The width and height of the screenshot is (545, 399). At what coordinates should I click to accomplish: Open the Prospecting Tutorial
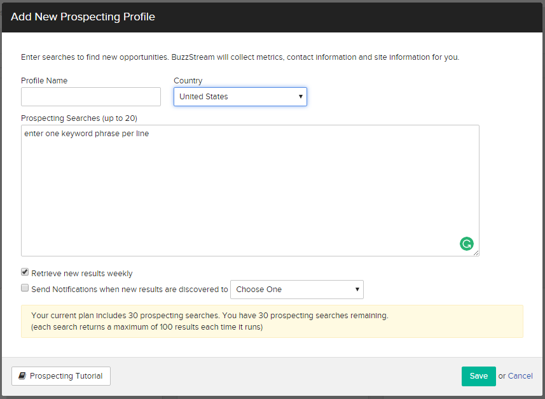pos(60,376)
